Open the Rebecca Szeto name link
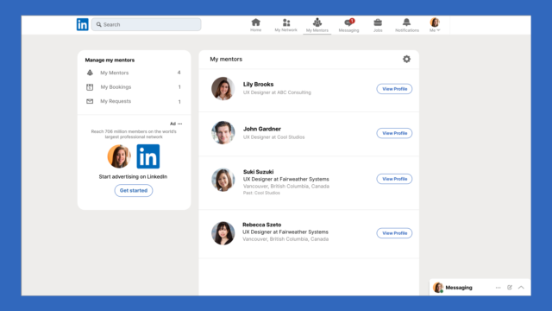This screenshot has width=552, height=311. pyautogui.click(x=261, y=225)
